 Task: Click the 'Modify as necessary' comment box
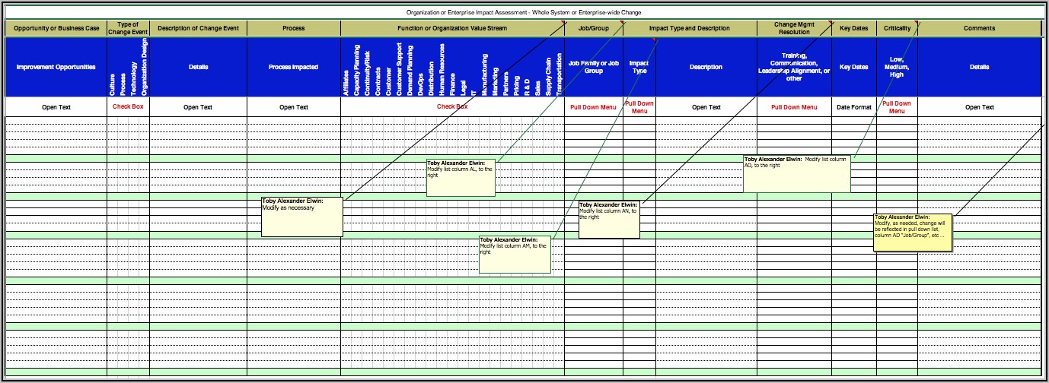pos(301,217)
